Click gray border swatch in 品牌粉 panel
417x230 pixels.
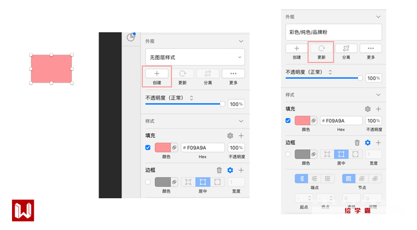(x=302, y=154)
